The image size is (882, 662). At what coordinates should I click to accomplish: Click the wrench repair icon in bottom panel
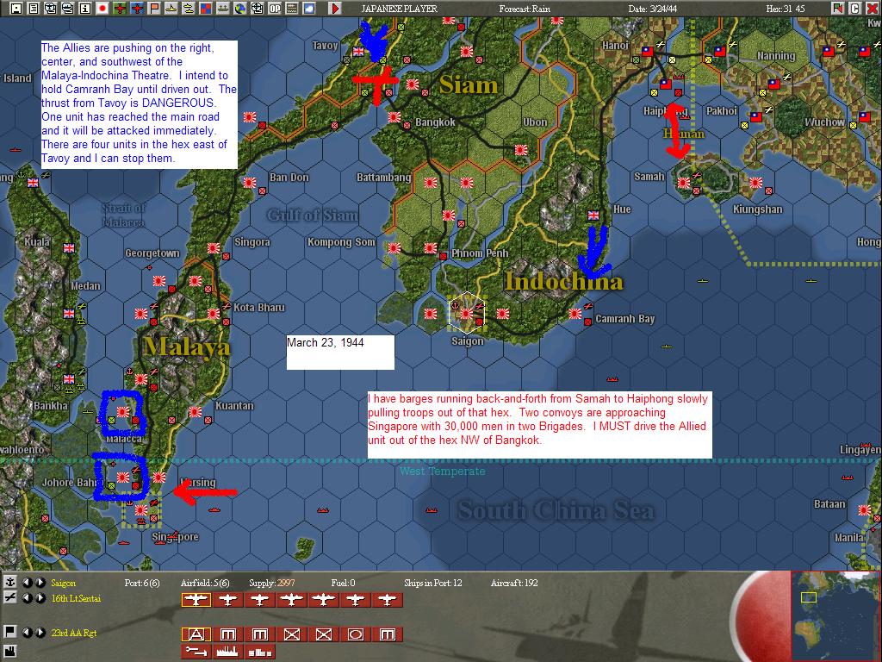tap(196, 652)
